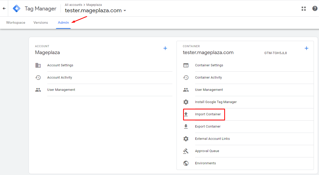Click the All accounts breadcrumb
The height and width of the screenshot is (175, 319).
tap(74, 5)
